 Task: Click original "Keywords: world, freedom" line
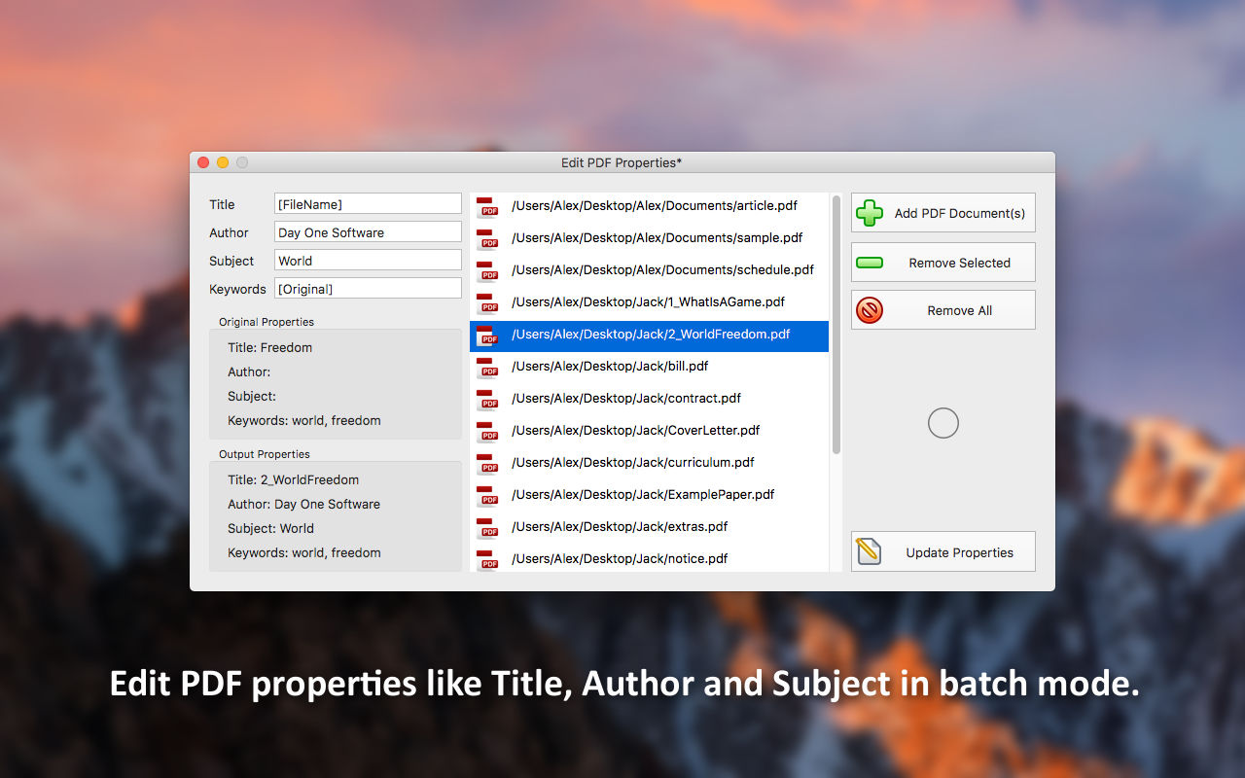(x=304, y=420)
